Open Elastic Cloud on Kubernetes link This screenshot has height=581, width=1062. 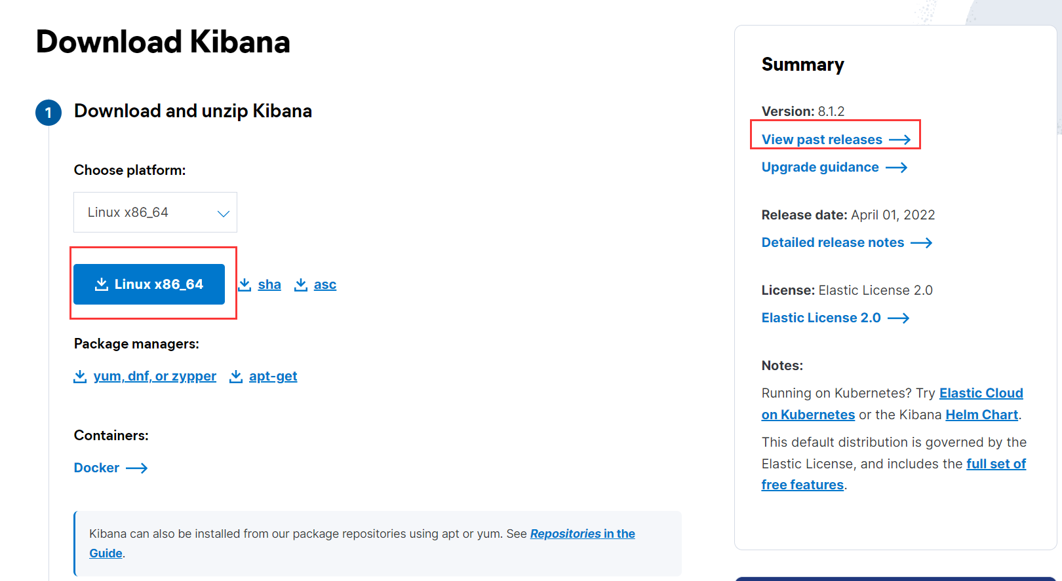pos(981,393)
